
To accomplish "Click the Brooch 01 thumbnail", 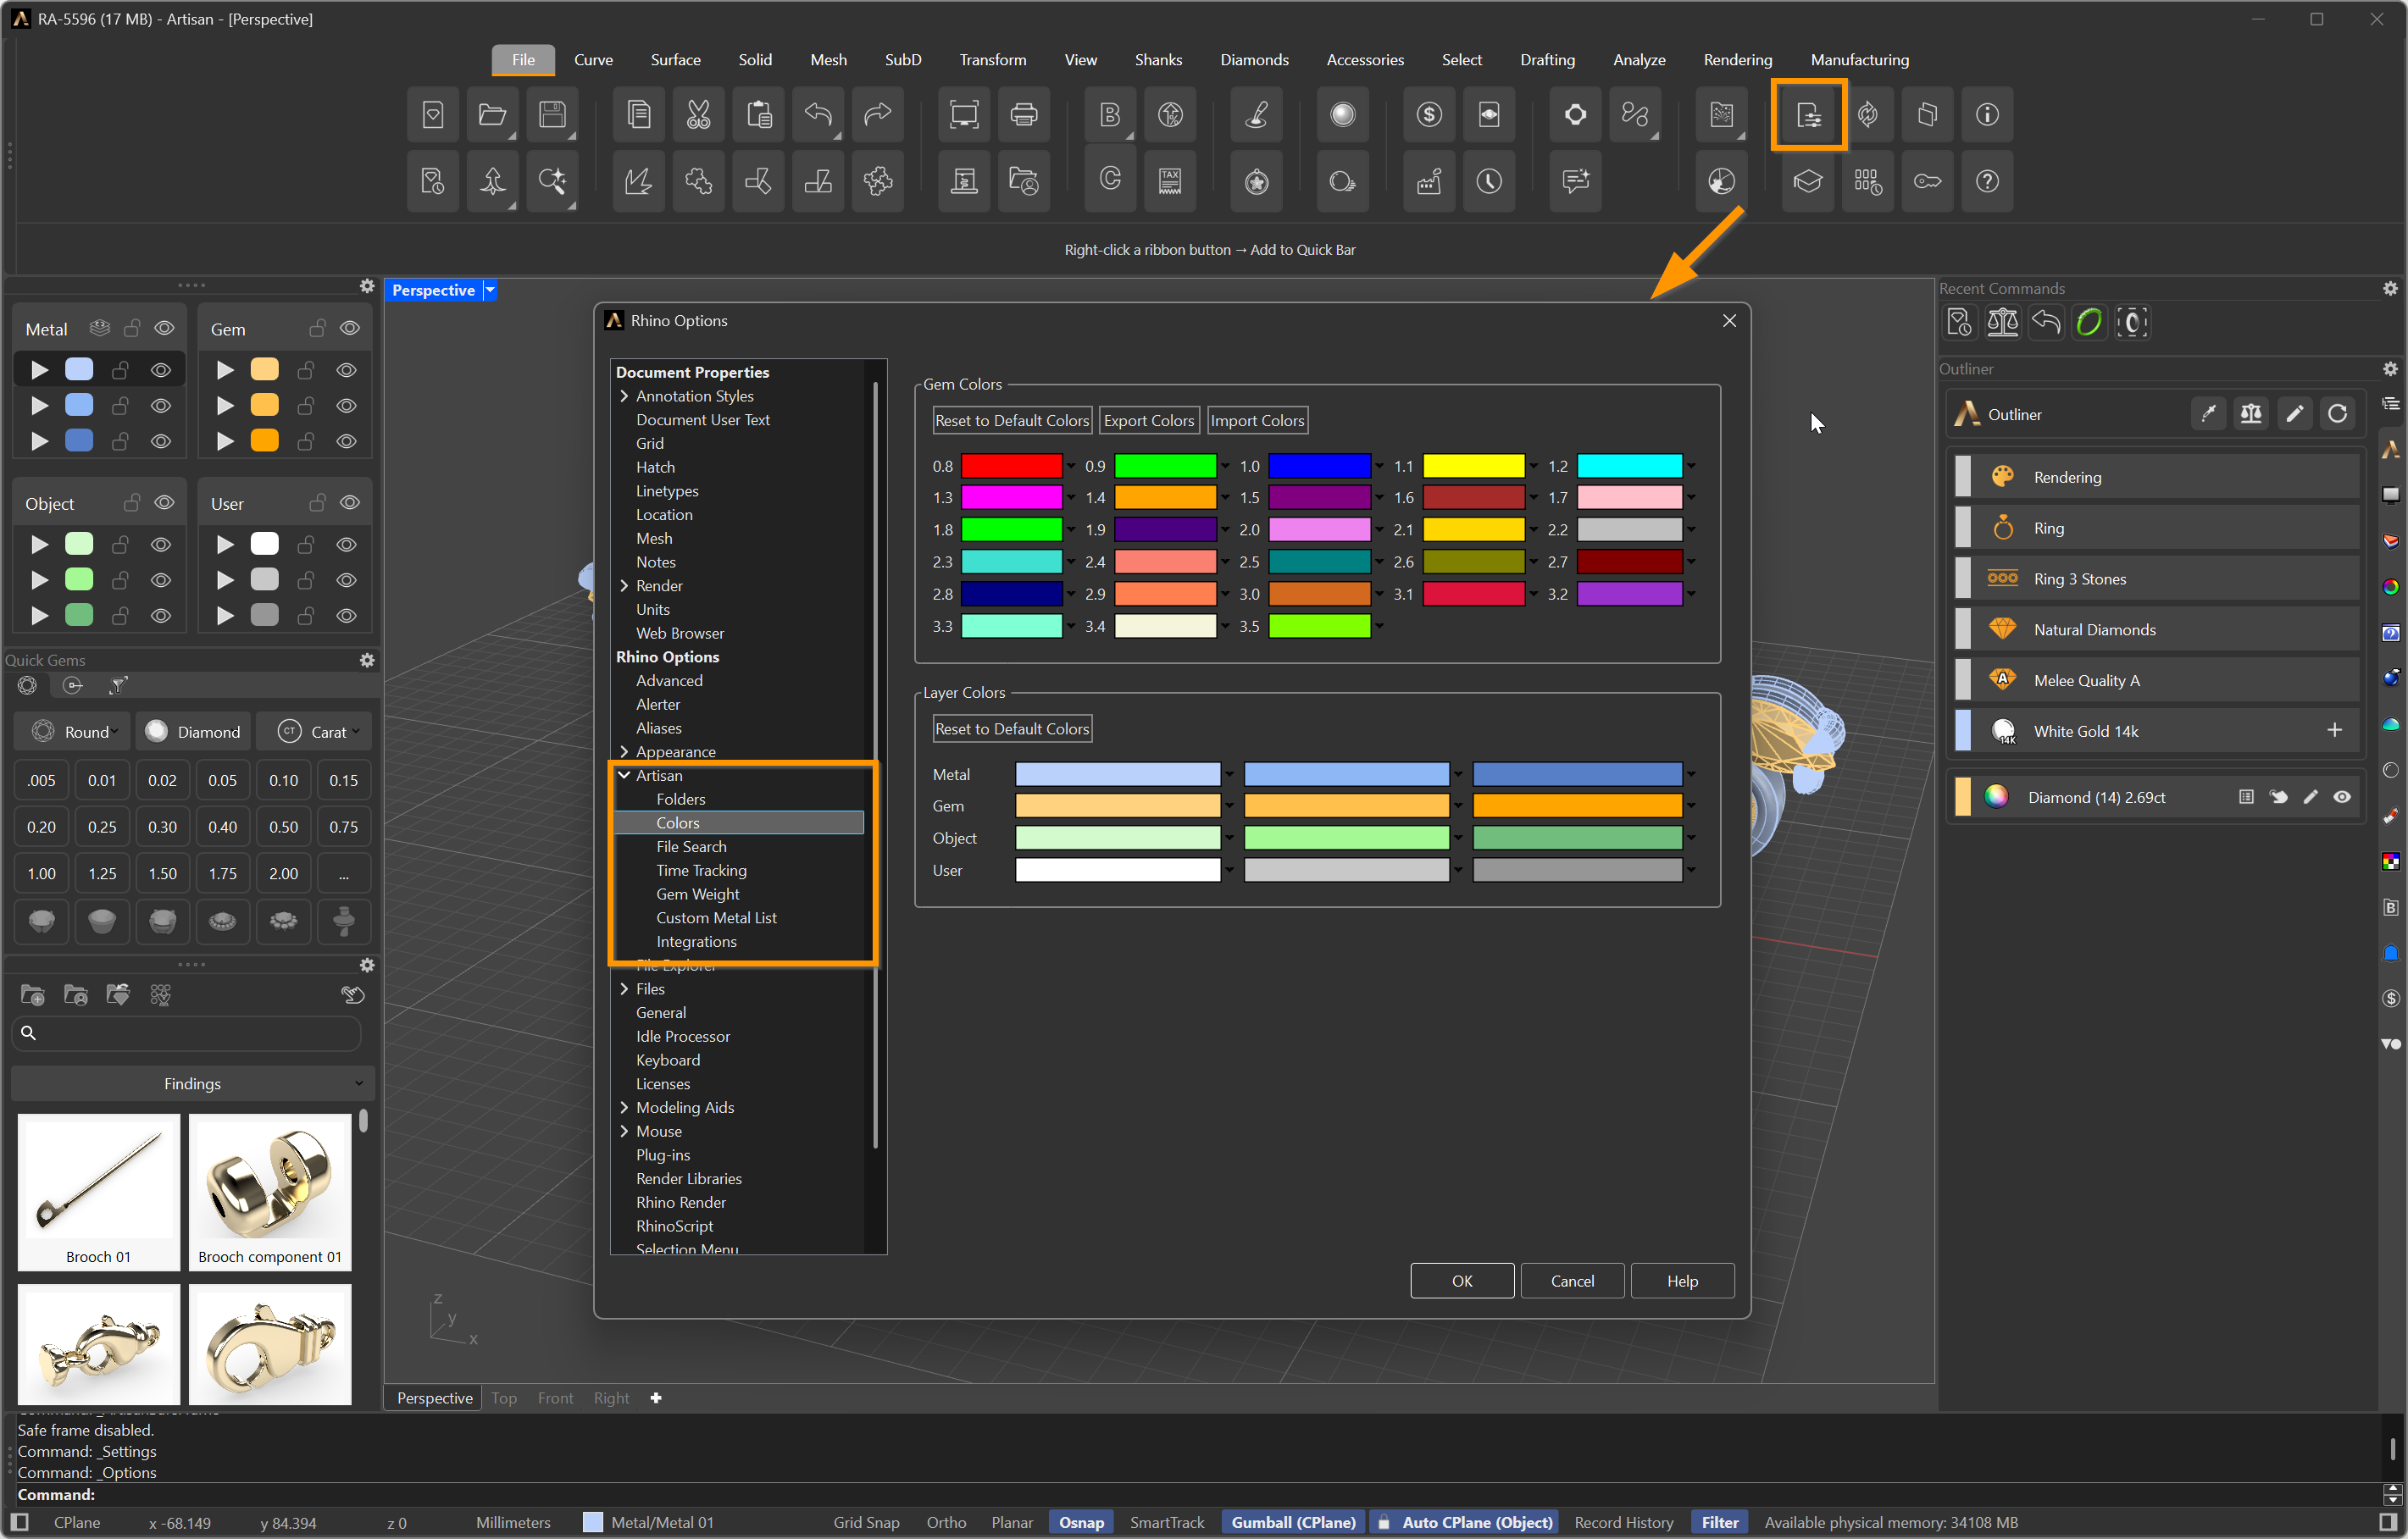I will [x=98, y=1191].
